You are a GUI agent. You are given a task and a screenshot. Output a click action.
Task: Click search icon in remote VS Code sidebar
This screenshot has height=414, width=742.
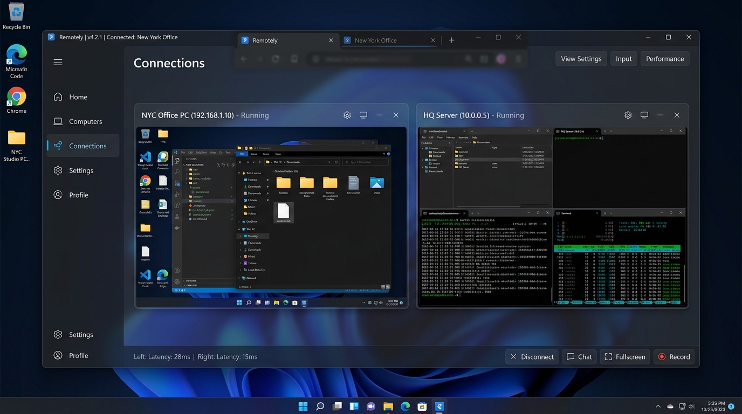[177, 172]
